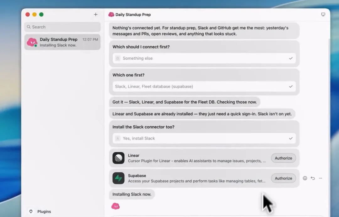The image size is (339, 217).
Task: Click checkmark on 'Slack, Linear, Fleet database' row
Action: 291,87
